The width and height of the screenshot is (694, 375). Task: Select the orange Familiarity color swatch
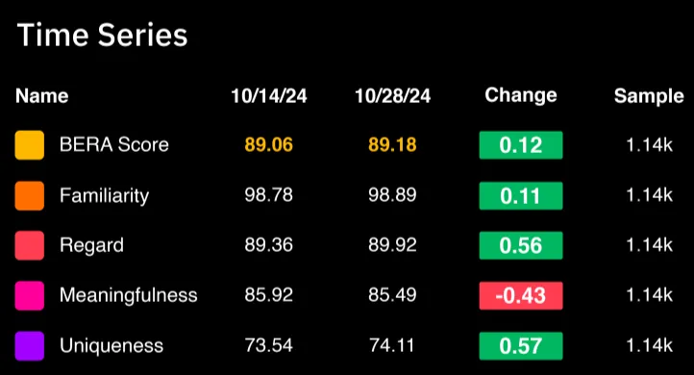pyautogui.click(x=29, y=195)
